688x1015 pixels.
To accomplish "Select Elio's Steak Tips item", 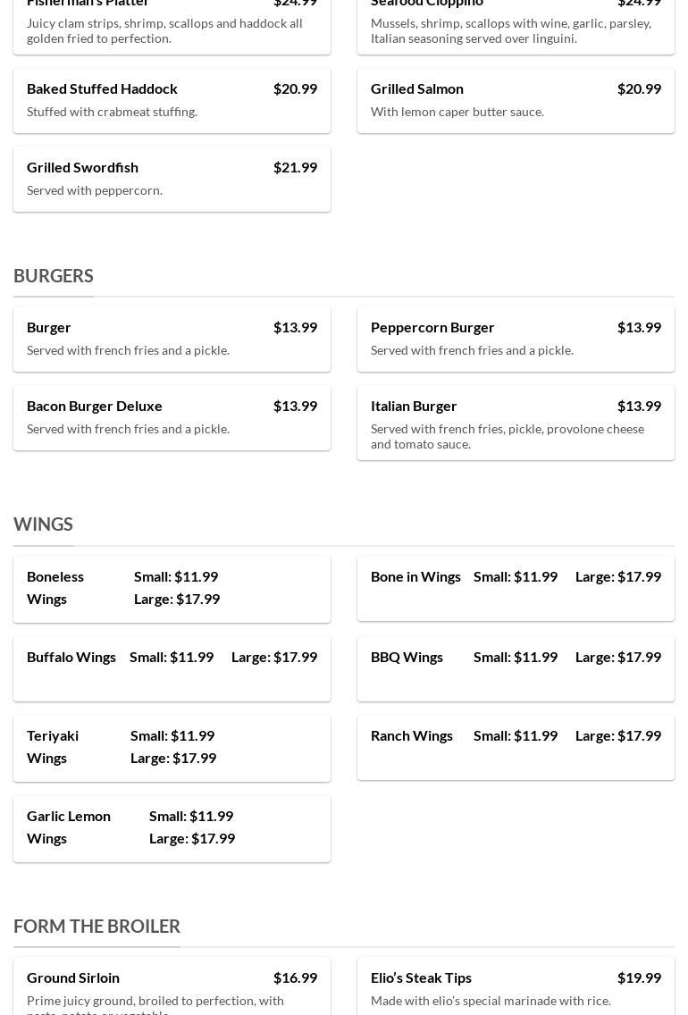I will click(x=421, y=977).
